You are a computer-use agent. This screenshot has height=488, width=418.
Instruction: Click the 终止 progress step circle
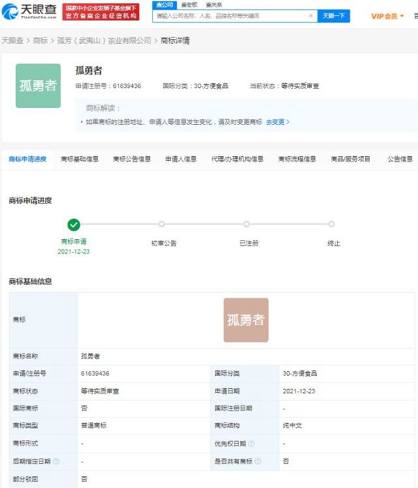pyautogui.click(x=332, y=224)
